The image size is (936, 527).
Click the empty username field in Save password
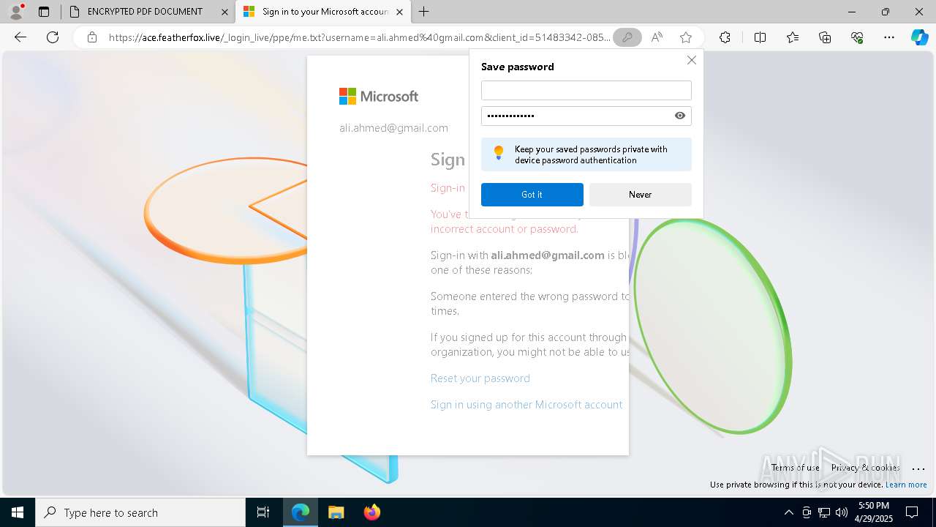click(586, 90)
